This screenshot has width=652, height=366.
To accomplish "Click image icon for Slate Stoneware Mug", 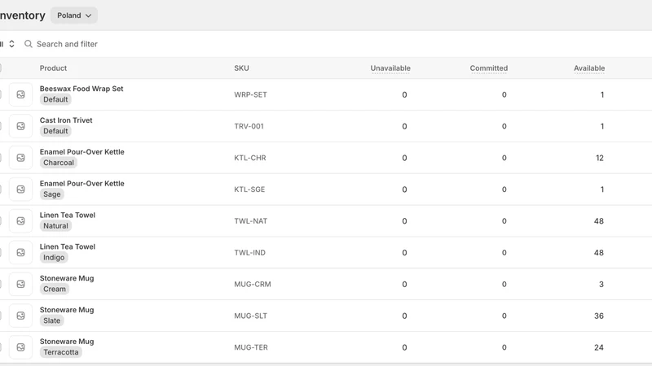I will 21,316.
